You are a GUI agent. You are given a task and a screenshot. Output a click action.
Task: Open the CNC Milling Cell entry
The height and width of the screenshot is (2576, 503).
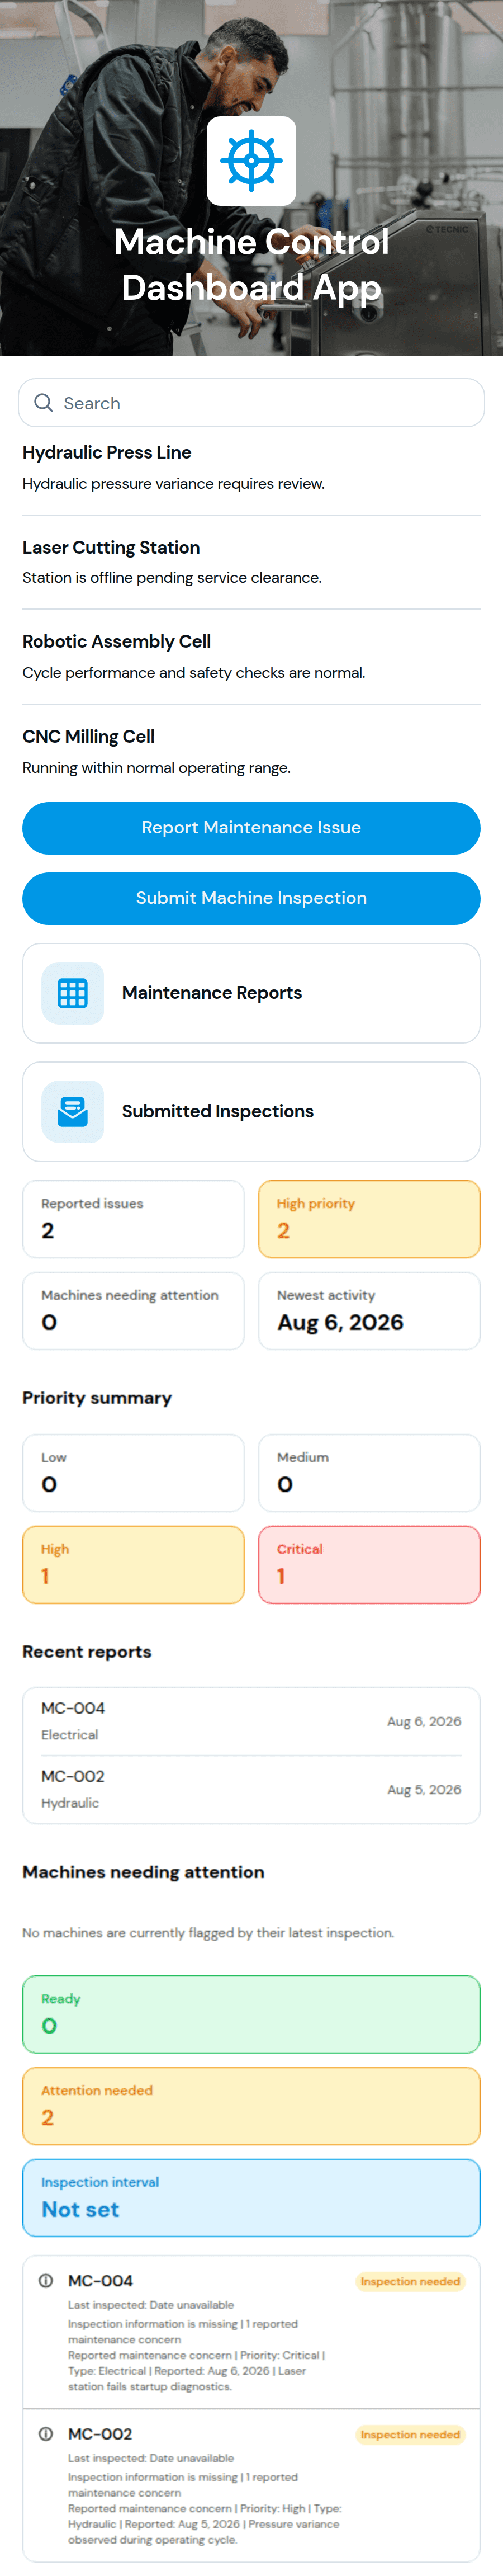(x=251, y=751)
